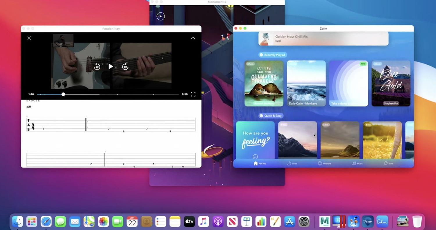Click the video progress slider knob
Screen dimensions: 436x230
click(x=63, y=94)
